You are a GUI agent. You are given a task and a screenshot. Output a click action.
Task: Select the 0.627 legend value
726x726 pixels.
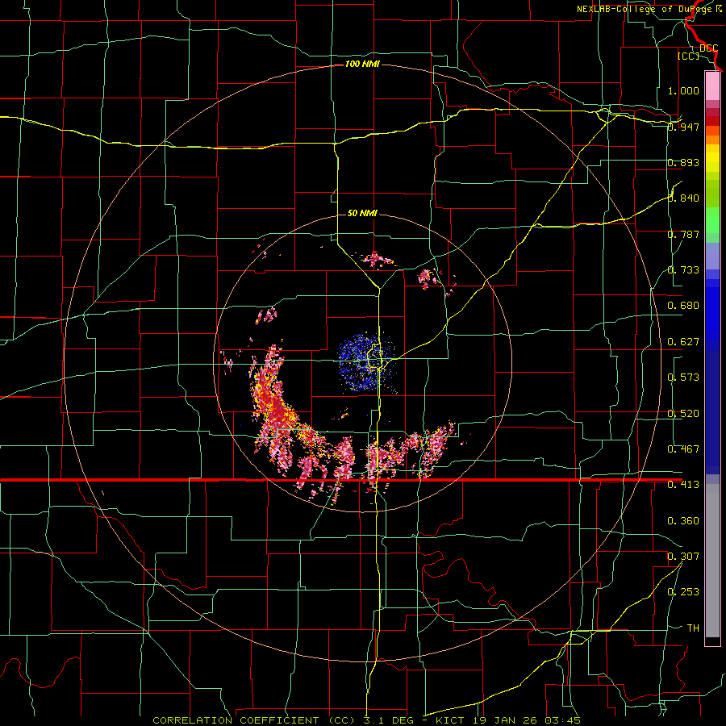(x=683, y=342)
